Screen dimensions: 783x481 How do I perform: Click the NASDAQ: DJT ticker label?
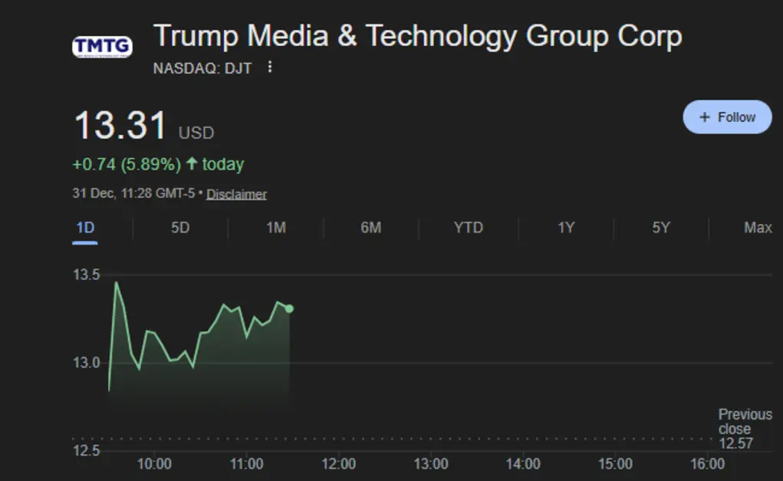201,68
